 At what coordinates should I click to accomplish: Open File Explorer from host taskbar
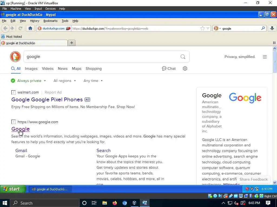(105, 203)
